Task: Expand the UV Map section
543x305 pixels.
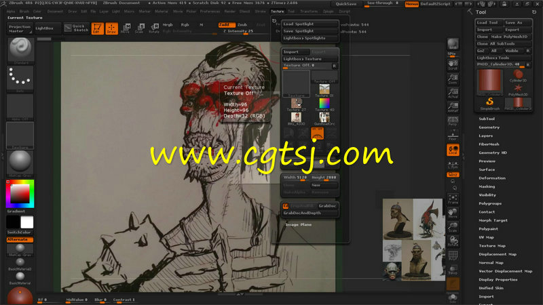Action: [x=486, y=238]
